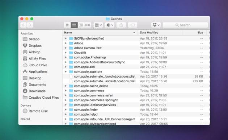Image resolution: width=228 pixels, height=140 pixels.
Task: Open the Arrange items dropdown
Action: tap(98, 25)
